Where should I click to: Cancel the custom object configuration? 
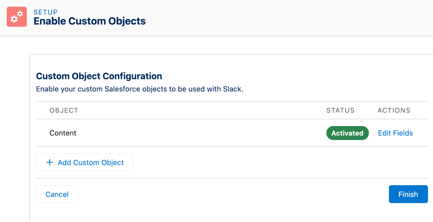point(57,194)
